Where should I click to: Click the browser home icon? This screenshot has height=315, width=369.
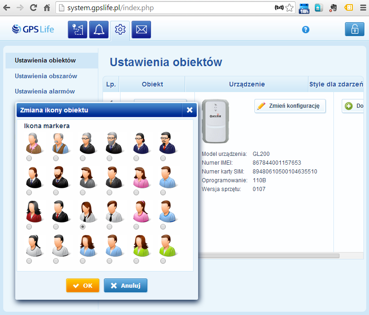(47, 8)
